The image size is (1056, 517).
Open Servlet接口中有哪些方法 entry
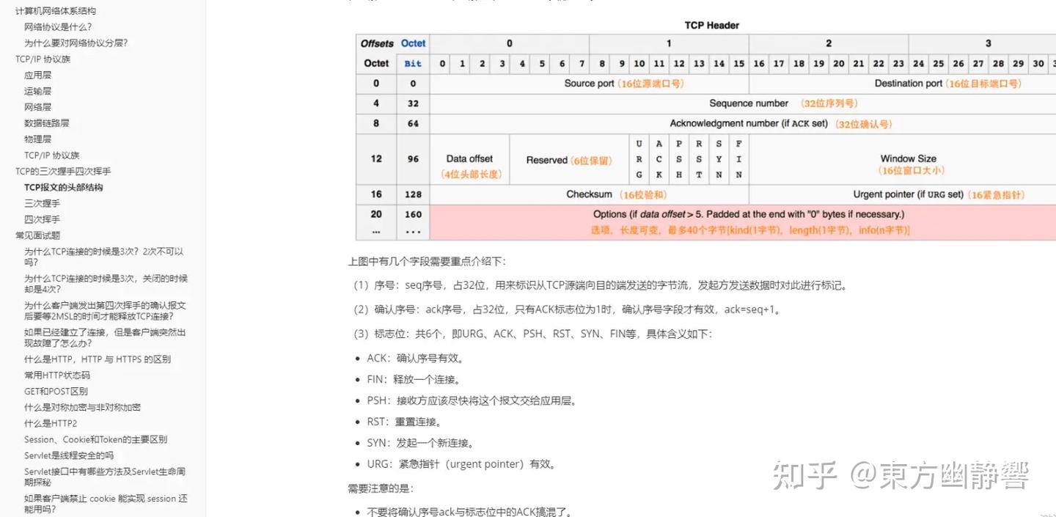pyautogui.click(x=105, y=477)
